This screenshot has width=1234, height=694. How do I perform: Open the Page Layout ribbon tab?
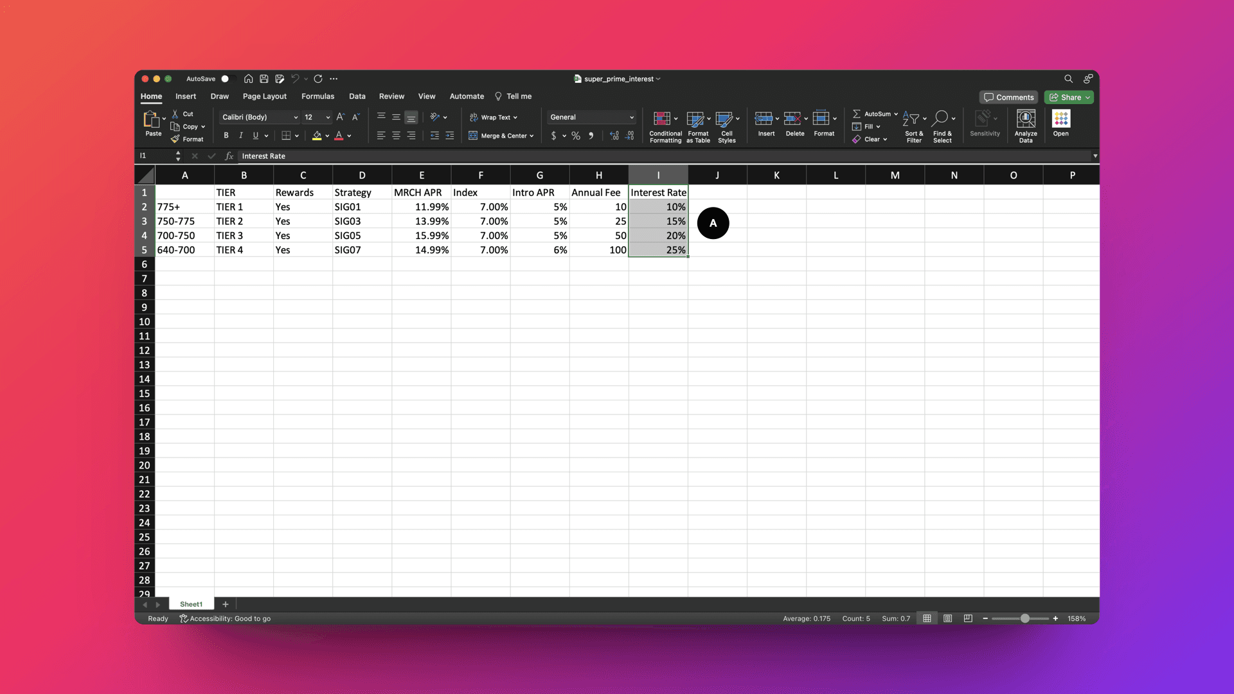click(x=265, y=96)
